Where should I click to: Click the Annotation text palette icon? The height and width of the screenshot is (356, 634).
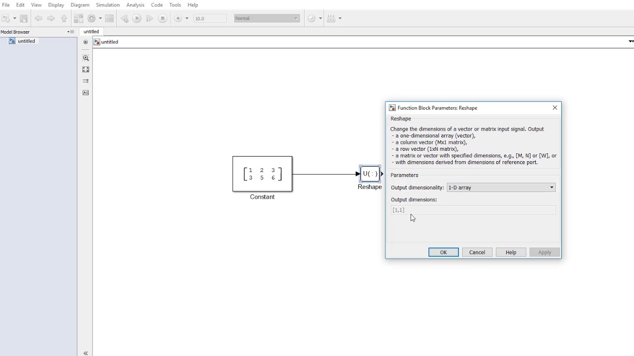click(86, 92)
